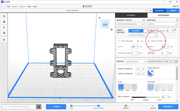Select Mesh infill type
The width and height of the screenshot is (180, 111).
tap(128, 87)
